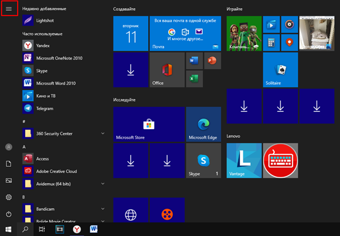
Task: Open the globe icon tile
Action: coord(131,210)
